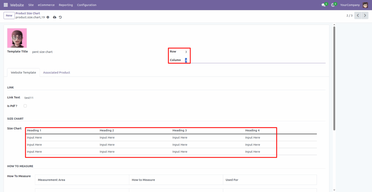Image resolution: width=372 pixels, height=192 pixels.
Task: Click the record counter 2 / 3
Action: coord(349,15)
